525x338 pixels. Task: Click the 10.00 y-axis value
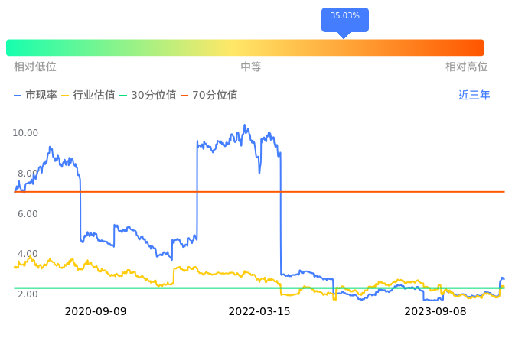click(25, 133)
